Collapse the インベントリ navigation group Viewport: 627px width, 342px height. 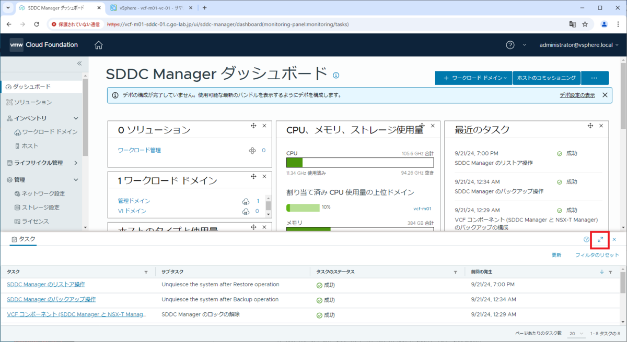[x=76, y=118]
